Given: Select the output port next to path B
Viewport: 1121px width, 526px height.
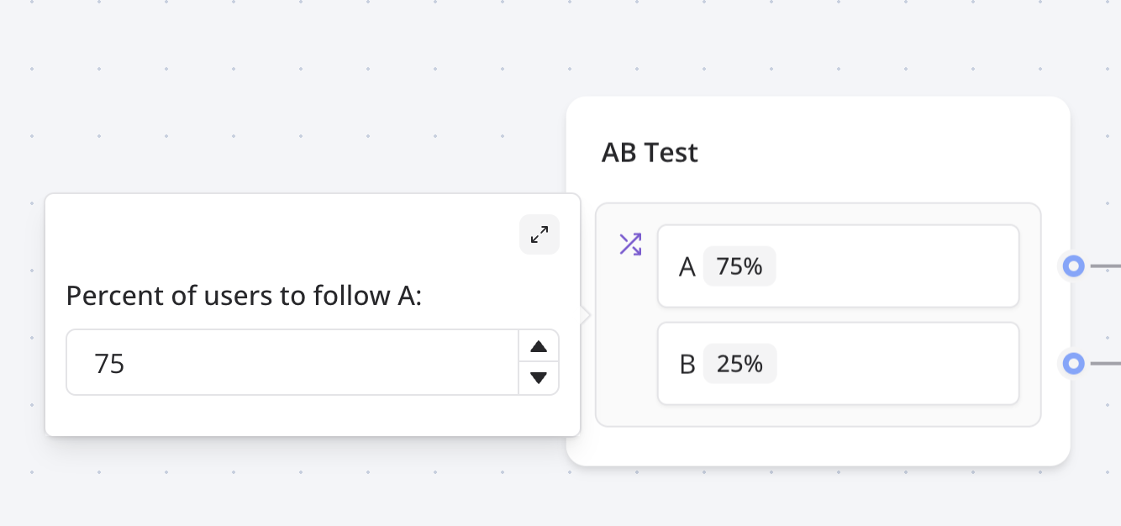Looking at the screenshot, I should (x=1074, y=363).
